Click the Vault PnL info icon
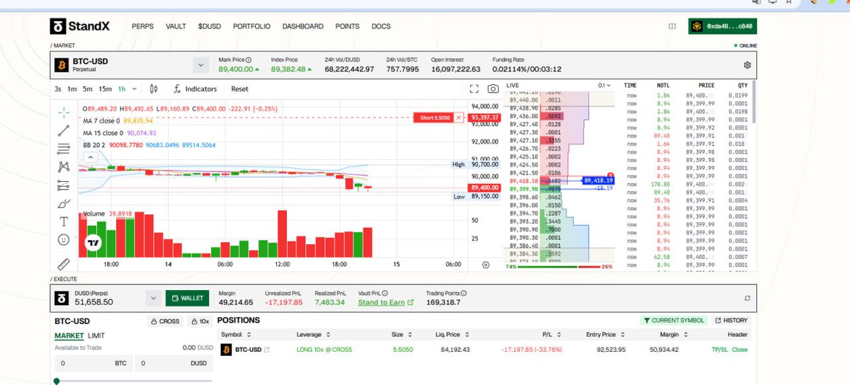The image size is (850, 385). 385,293
